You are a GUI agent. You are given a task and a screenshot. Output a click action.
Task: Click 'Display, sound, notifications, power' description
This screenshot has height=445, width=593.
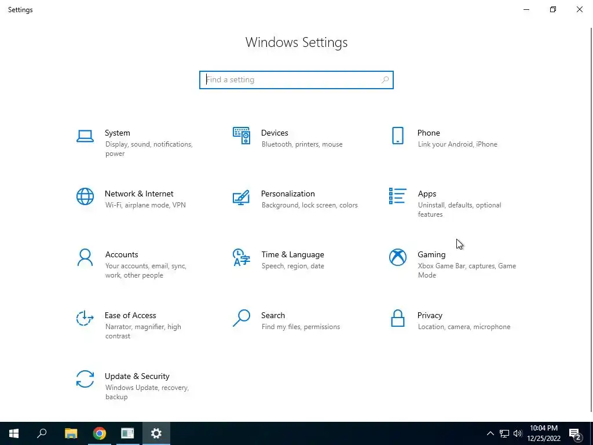(x=149, y=149)
